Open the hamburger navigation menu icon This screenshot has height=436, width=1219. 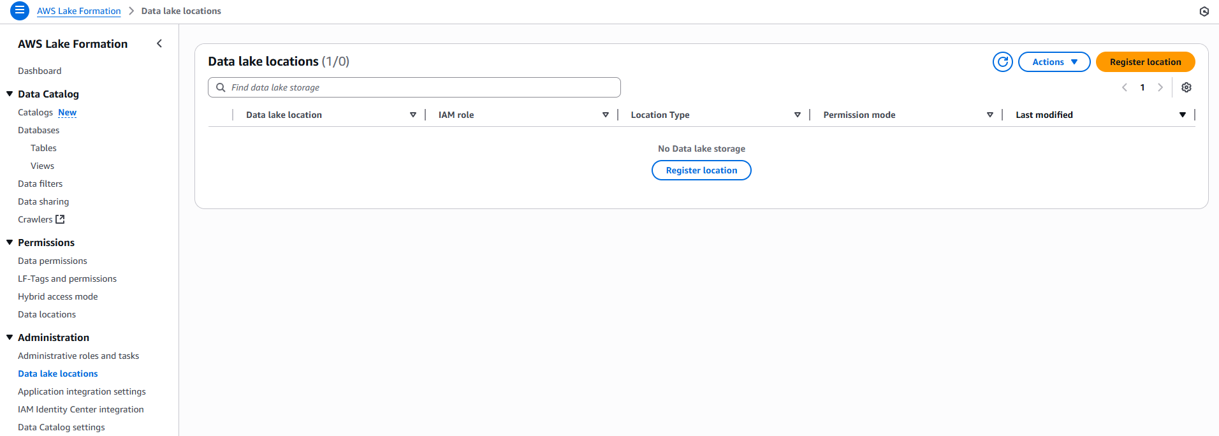click(20, 11)
